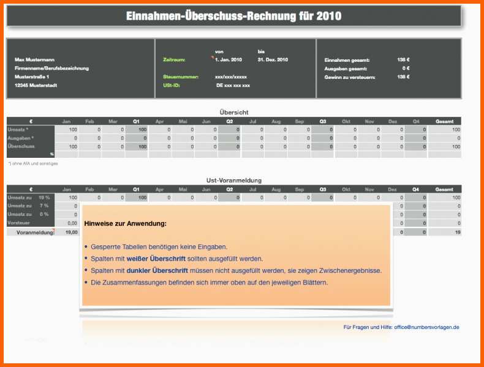Click the Steuernummer value xxx/xxx/xxxxx
484x367 pixels.
pyautogui.click(x=231, y=76)
